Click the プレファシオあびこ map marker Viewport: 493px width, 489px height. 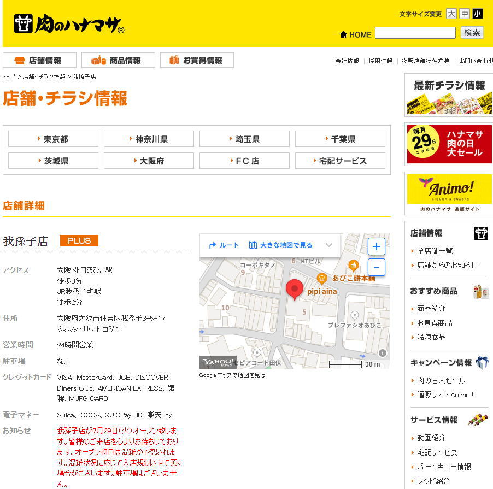(355, 315)
